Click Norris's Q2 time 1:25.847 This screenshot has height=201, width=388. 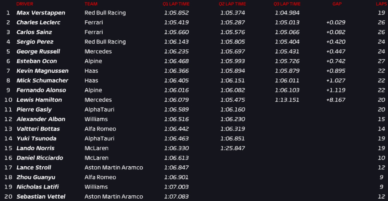coord(233,148)
